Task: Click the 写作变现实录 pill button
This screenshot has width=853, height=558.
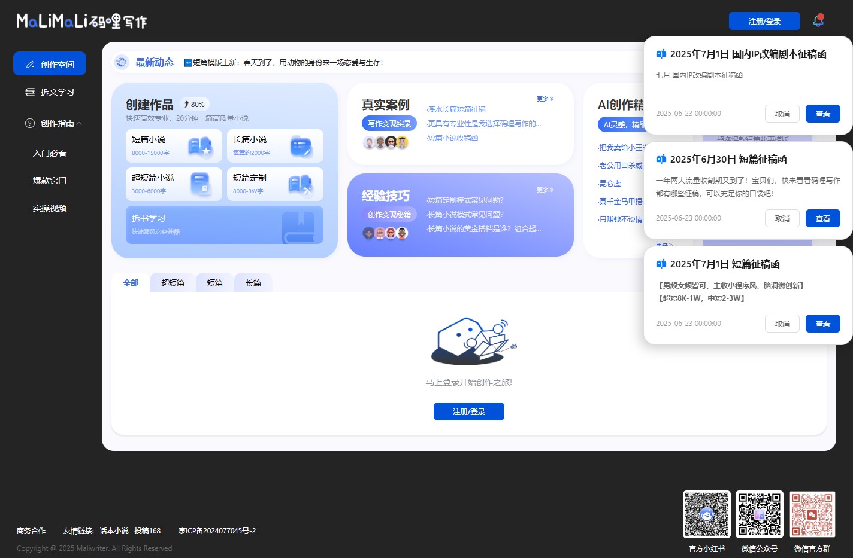Action: pyautogui.click(x=389, y=123)
